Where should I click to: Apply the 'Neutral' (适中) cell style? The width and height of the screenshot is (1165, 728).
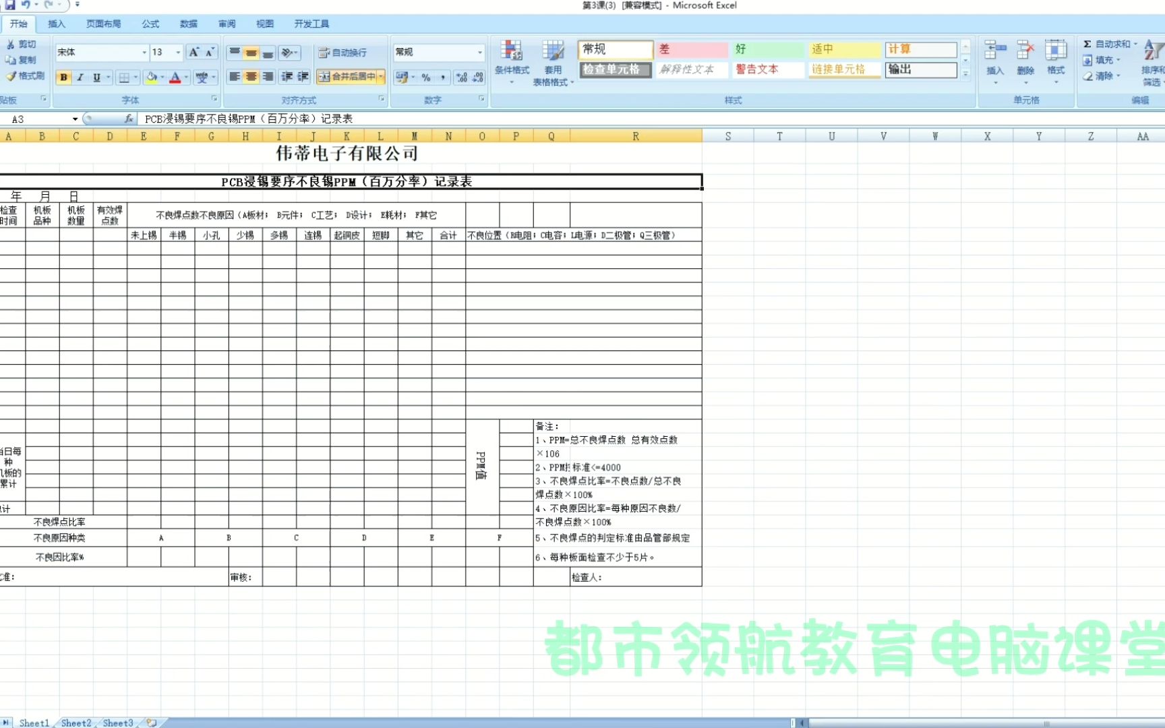coord(845,49)
